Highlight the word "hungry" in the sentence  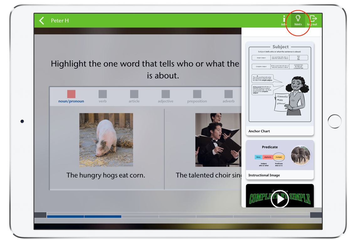click(90, 175)
